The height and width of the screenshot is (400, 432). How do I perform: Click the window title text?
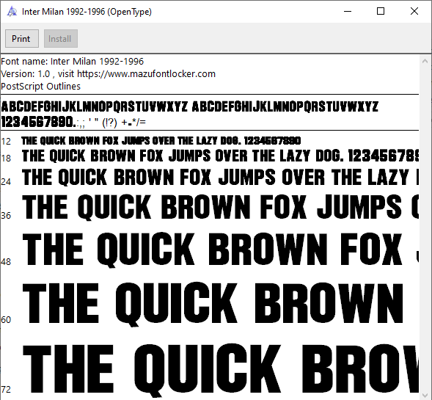[x=87, y=12]
